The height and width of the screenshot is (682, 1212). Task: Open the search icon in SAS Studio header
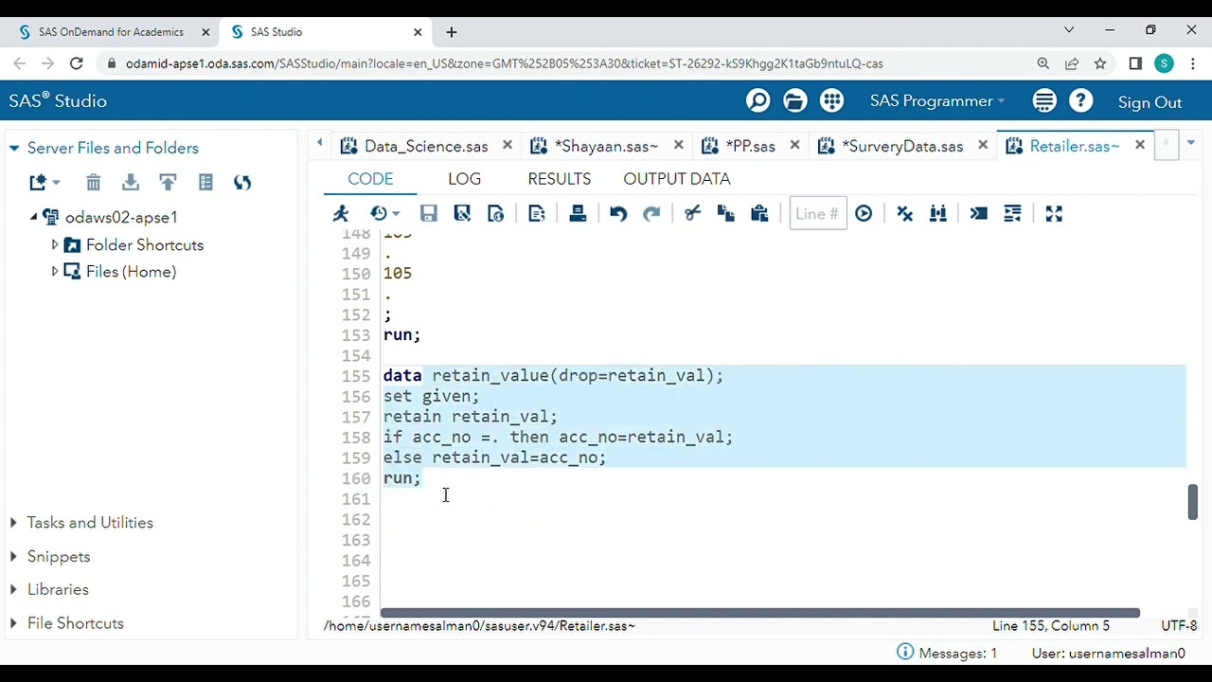(758, 100)
